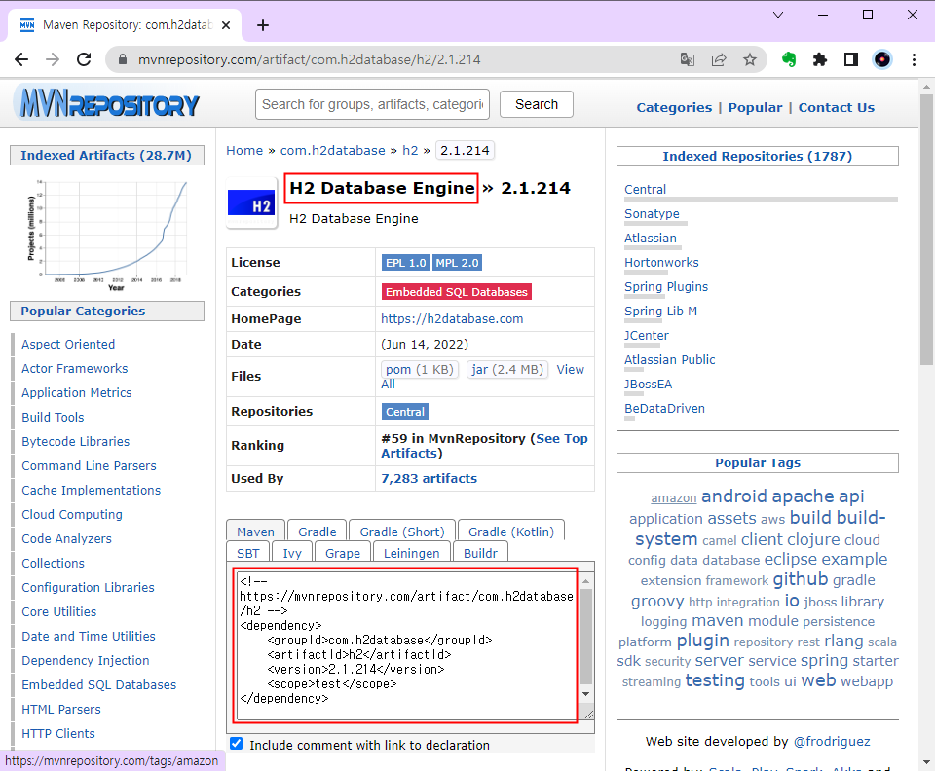Open the Atlassian Public repository link
This screenshot has width=935, height=771.
pos(670,359)
